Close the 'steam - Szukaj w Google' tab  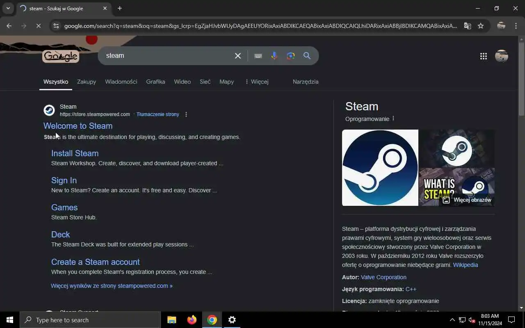[x=105, y=8]
